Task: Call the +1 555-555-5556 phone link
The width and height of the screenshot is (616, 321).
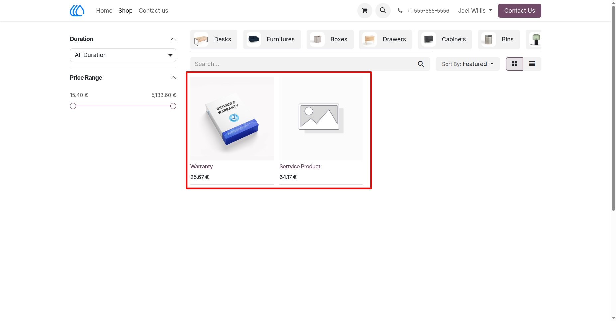Action: (x=428, y=11)
